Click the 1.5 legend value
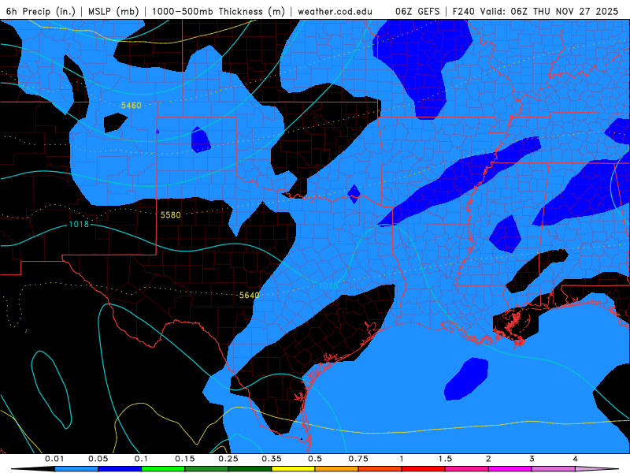Image resolution: width=630 pixels, height=473 pixels. 445,459
